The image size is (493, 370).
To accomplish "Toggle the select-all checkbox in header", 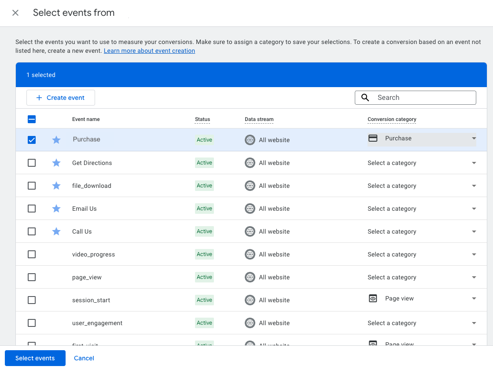I will [x=32, y=119].
